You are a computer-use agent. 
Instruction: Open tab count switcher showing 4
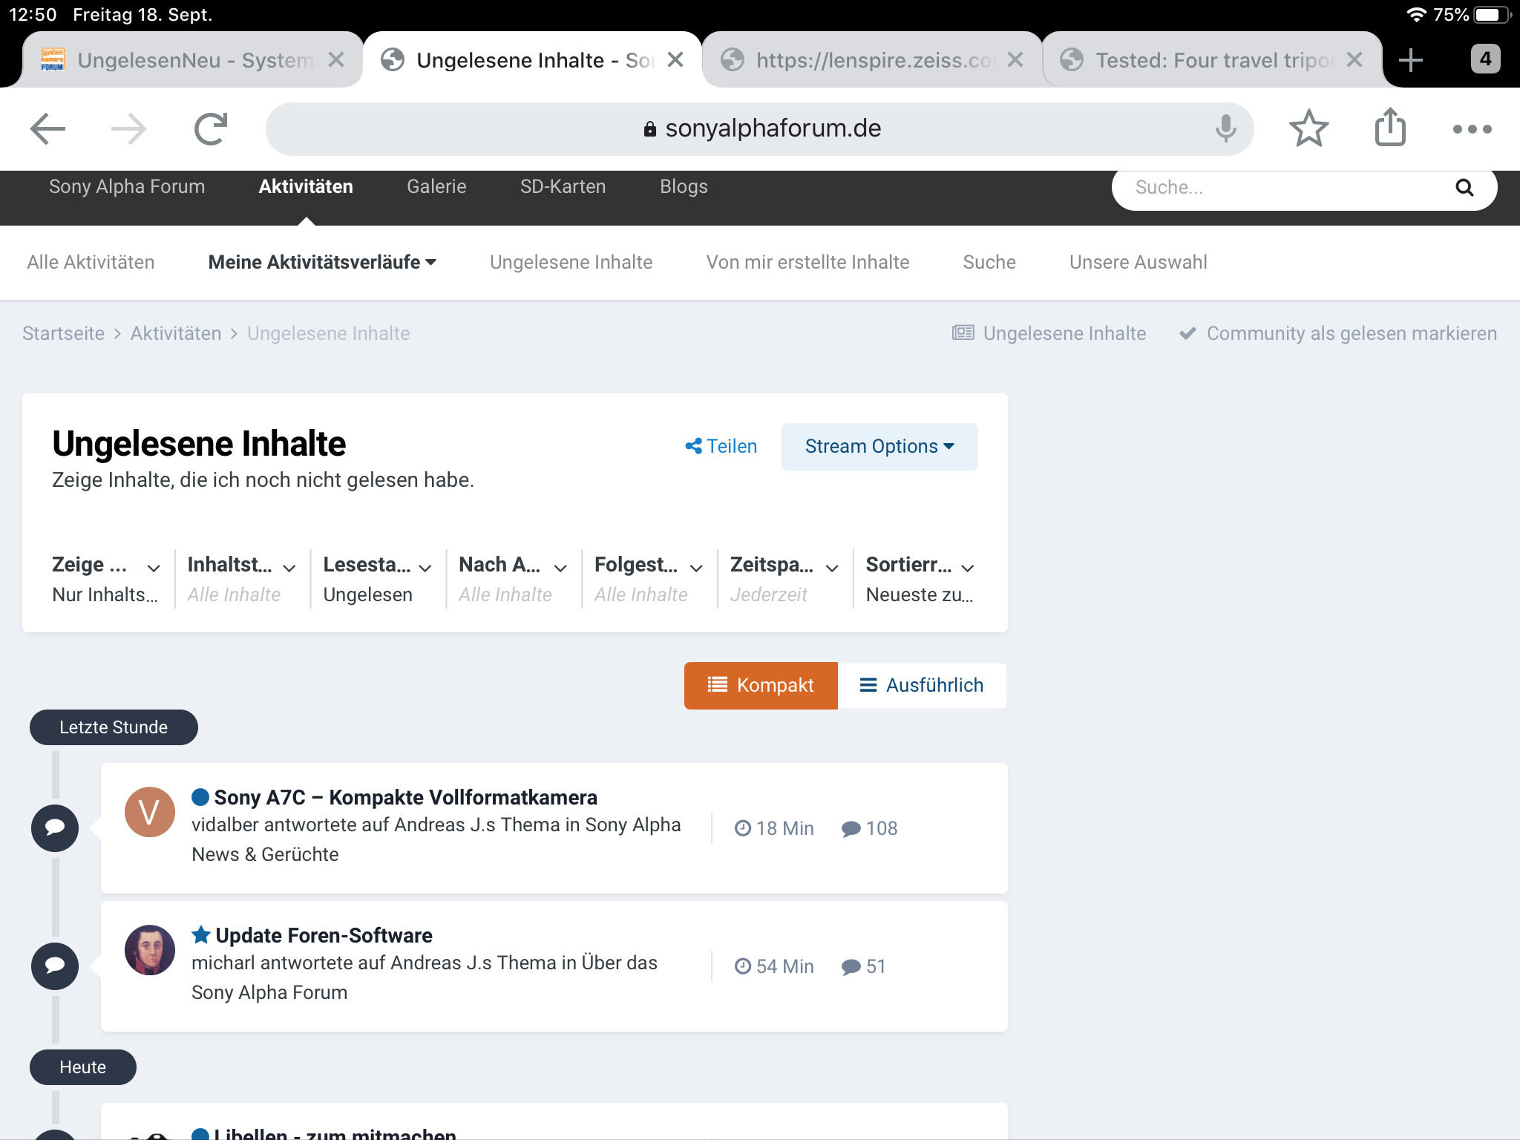pos(1485,59)
